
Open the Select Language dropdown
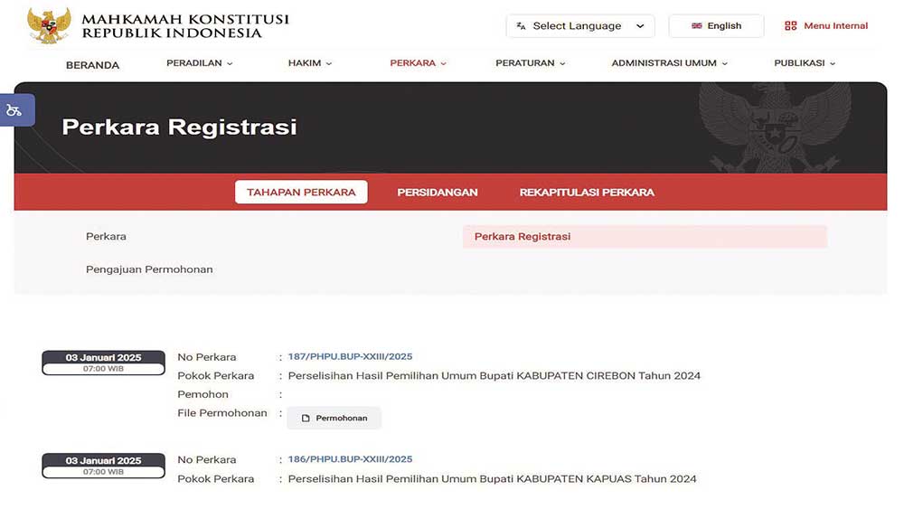[x=579, y=26]
